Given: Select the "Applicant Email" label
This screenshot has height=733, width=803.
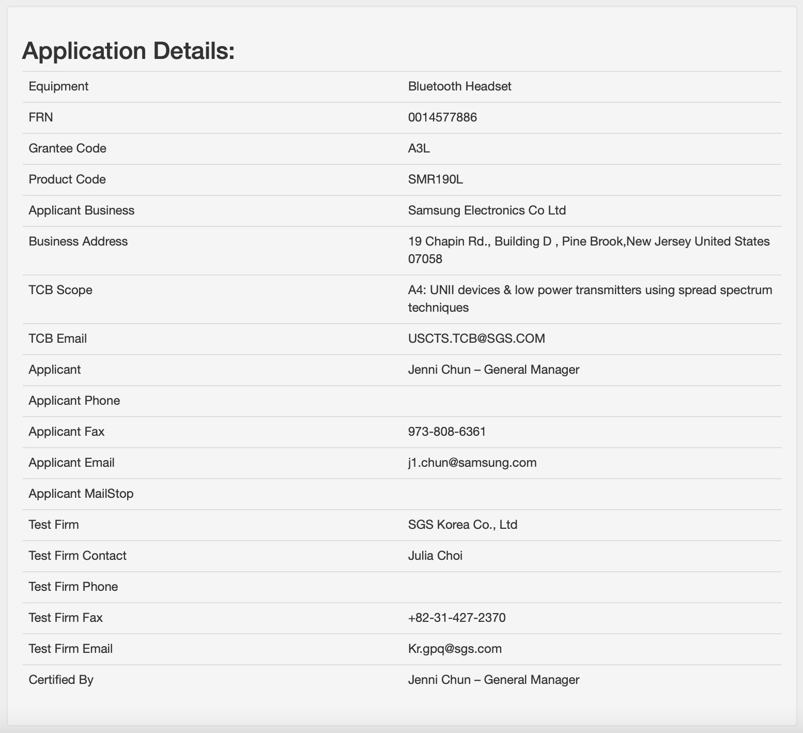Looking at the screenshot, I should [x=72, y=463].
